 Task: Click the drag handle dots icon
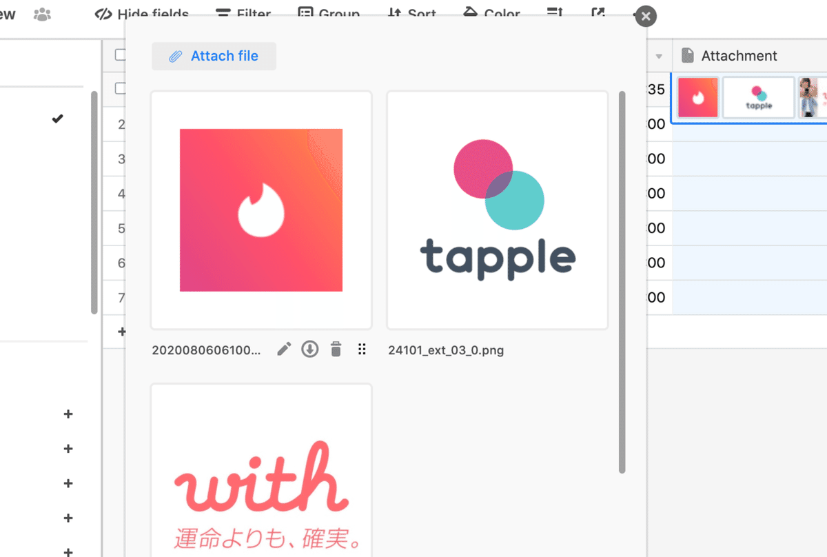362,350
